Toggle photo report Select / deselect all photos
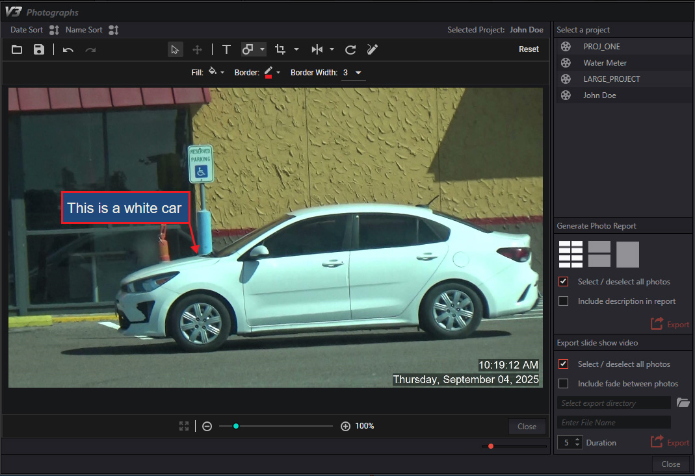Image resolution: width=695 pixels, height=476 pixels. 564,282
